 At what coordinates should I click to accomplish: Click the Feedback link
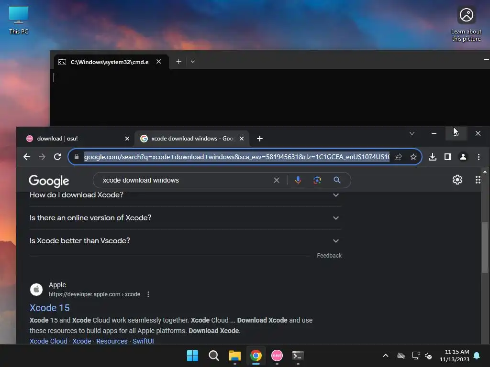click(x=329, y=256)
